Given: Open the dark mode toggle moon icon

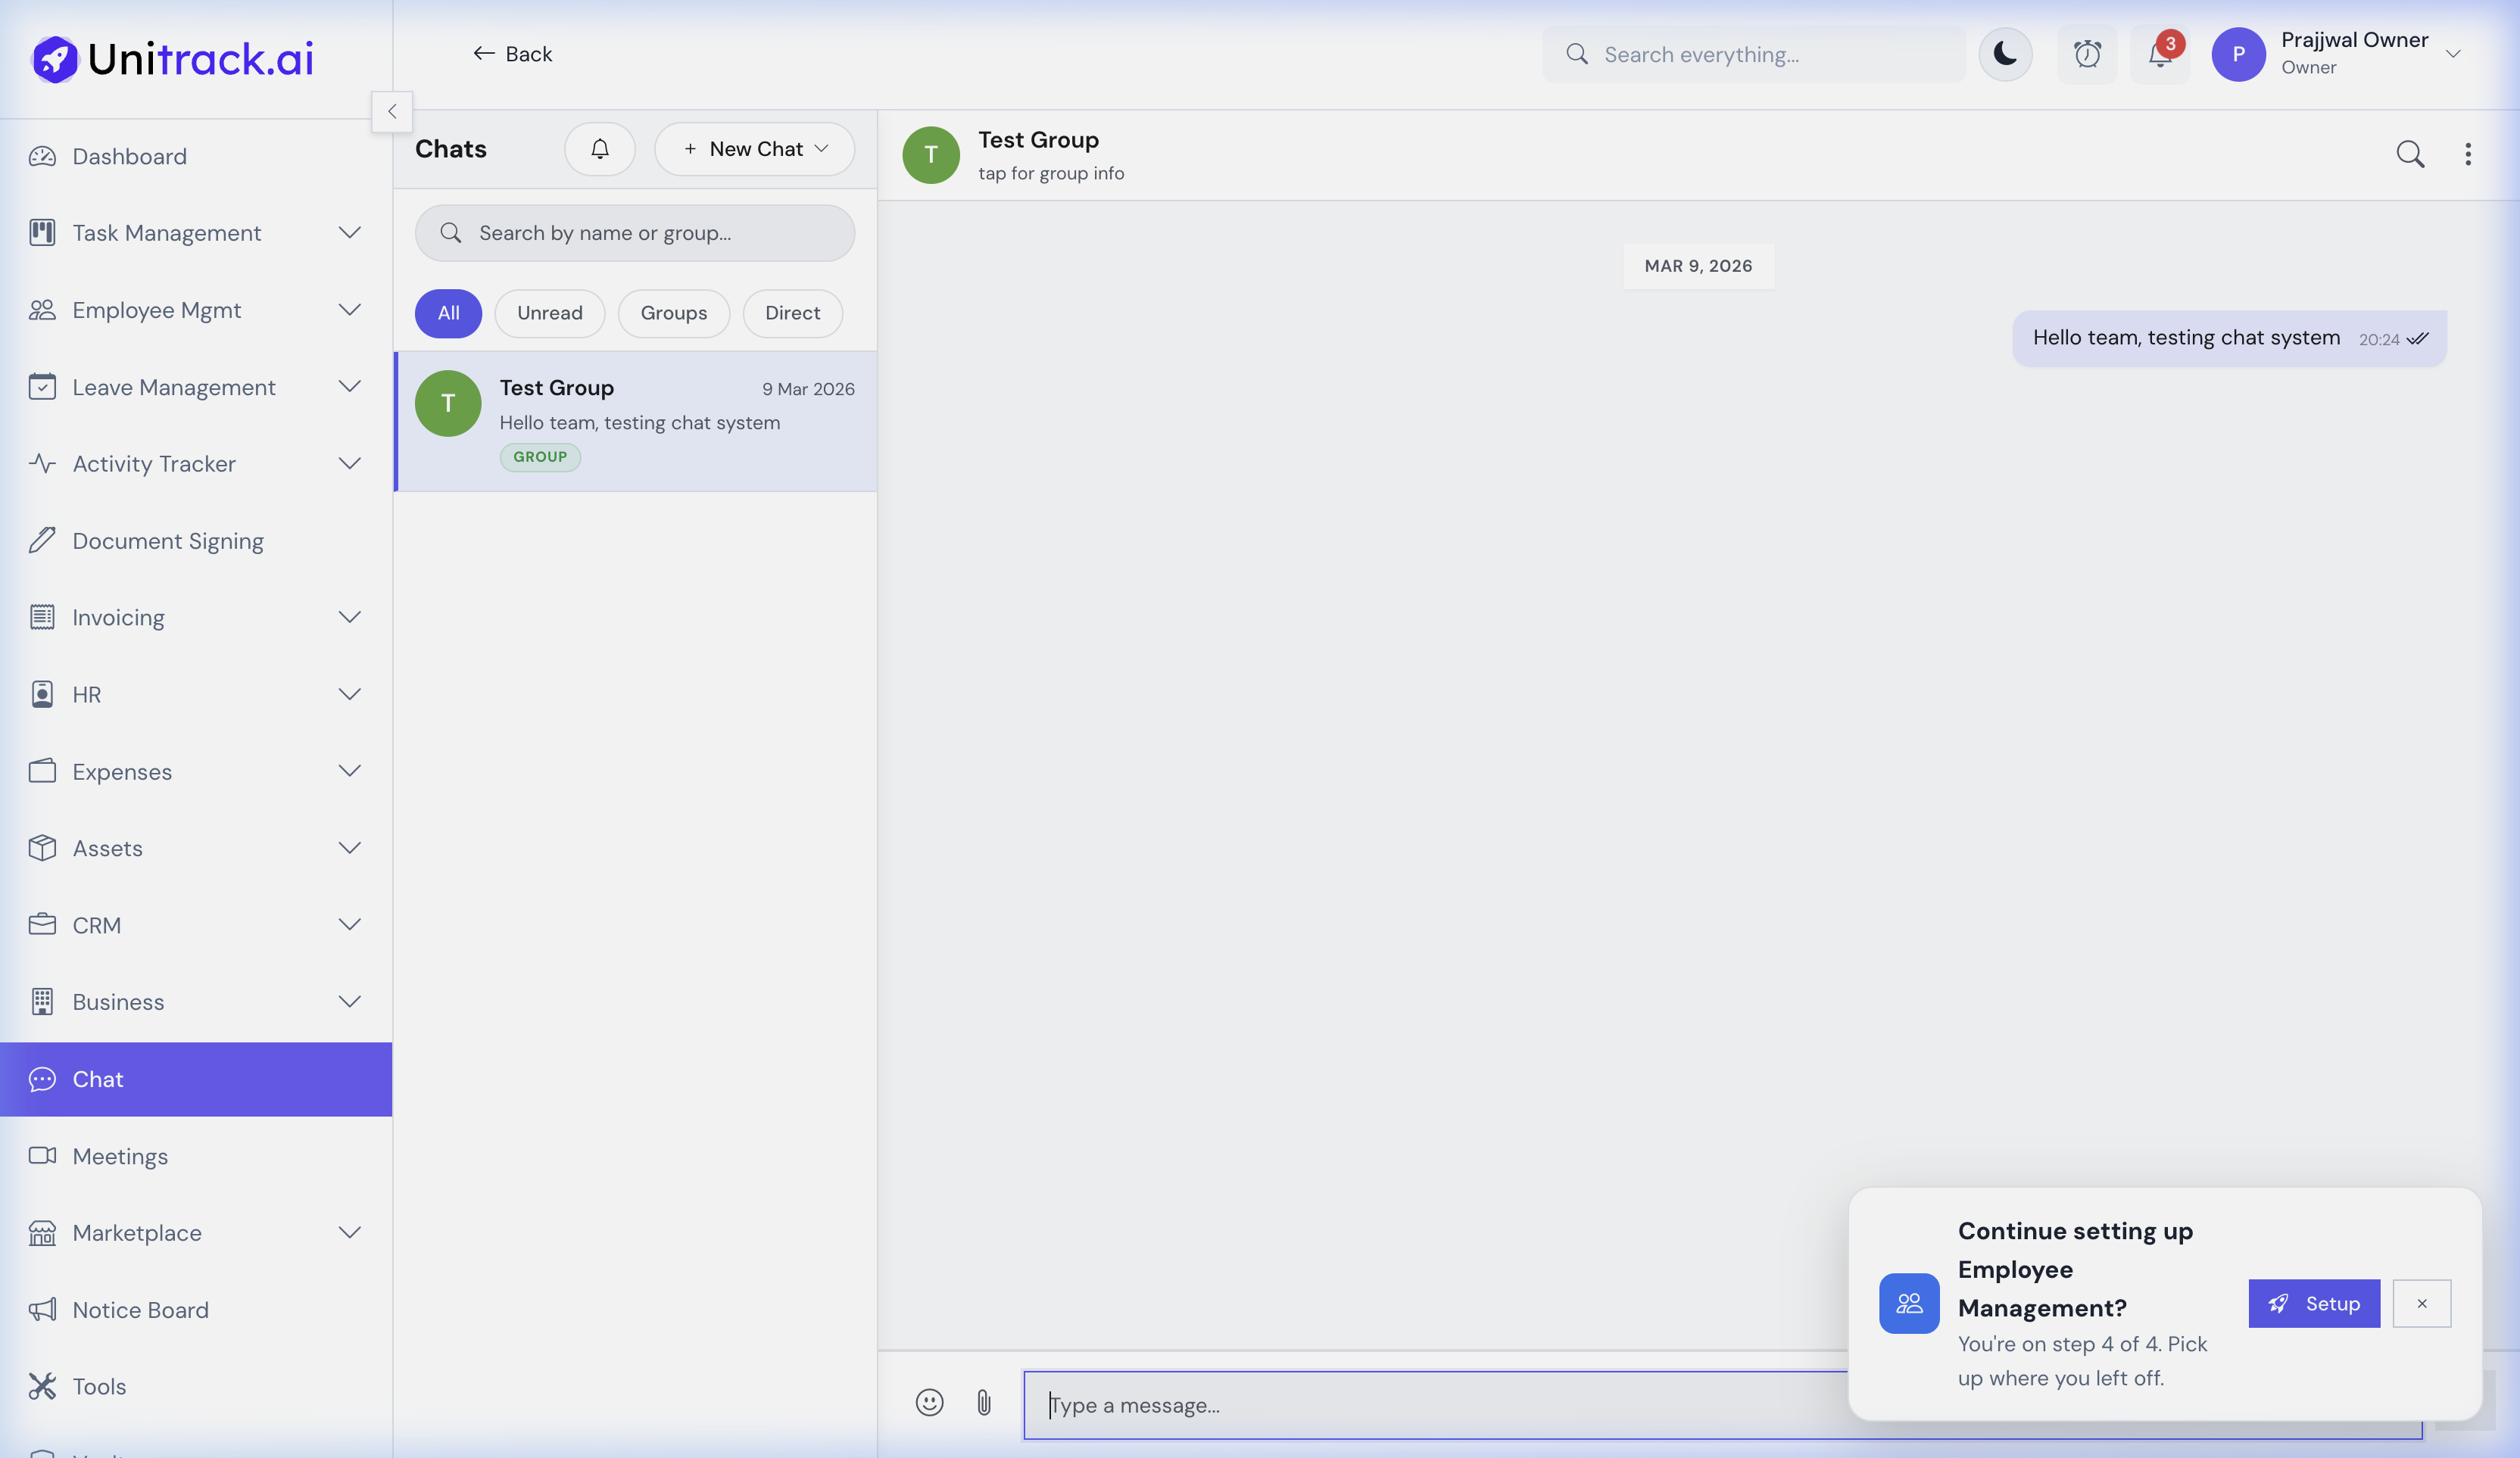Looking at the screenshot, I should click(x=2005, y=54).
